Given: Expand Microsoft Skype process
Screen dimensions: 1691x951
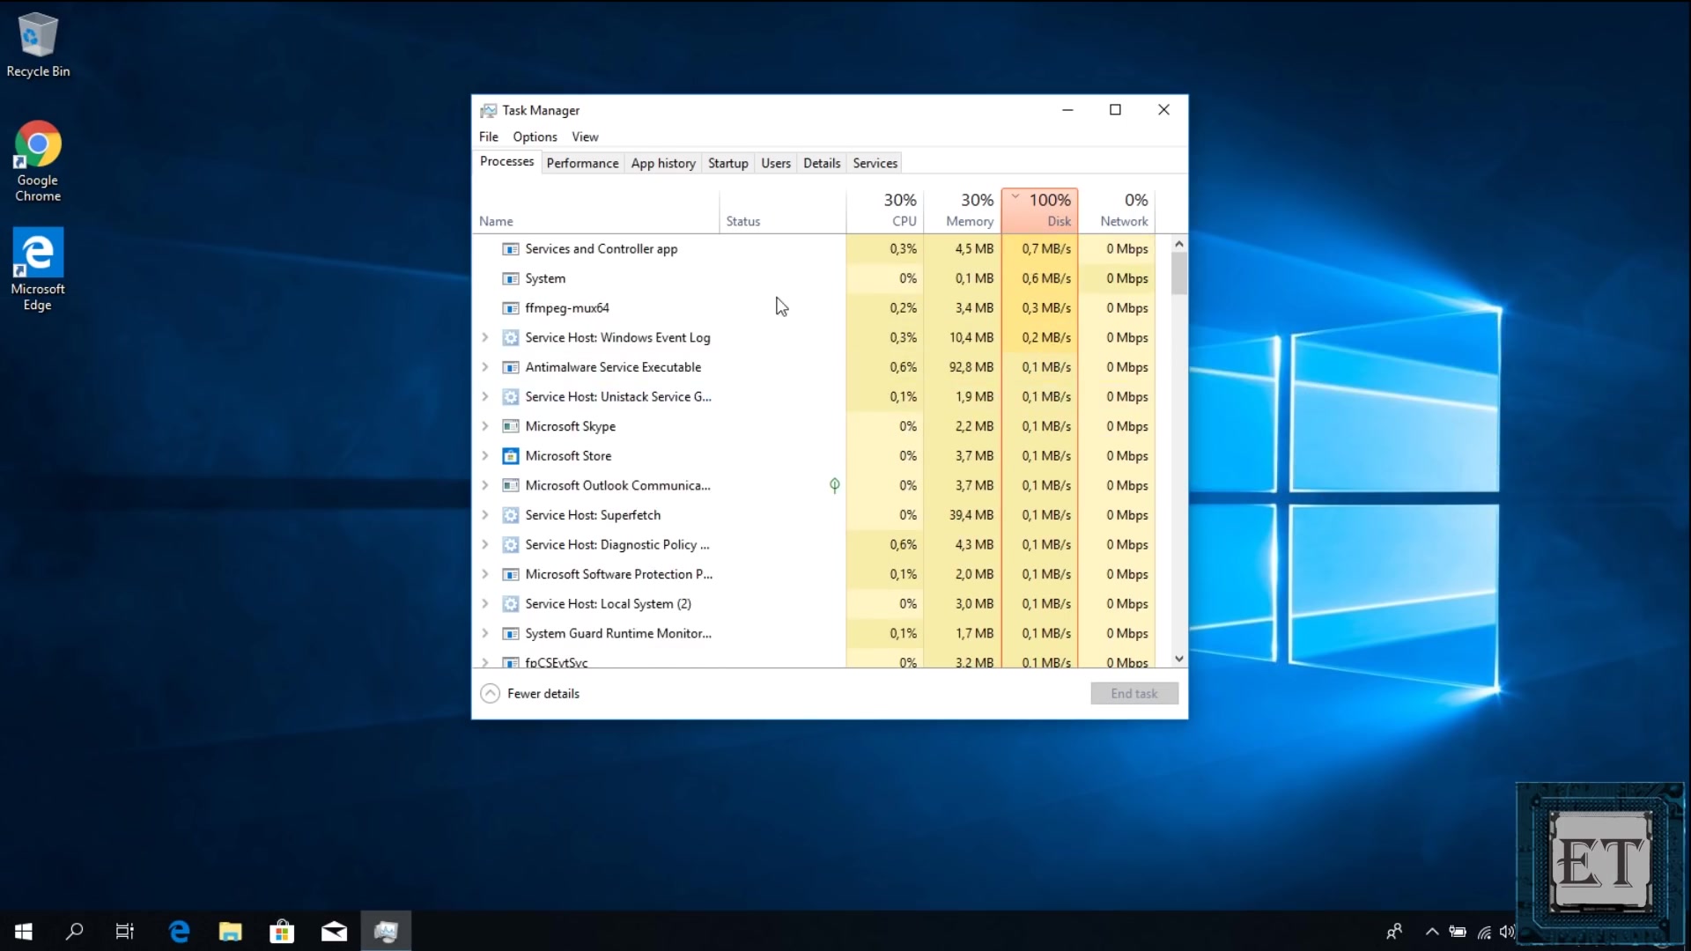Looking at the screenshot, I should click(x=484, y=426).
